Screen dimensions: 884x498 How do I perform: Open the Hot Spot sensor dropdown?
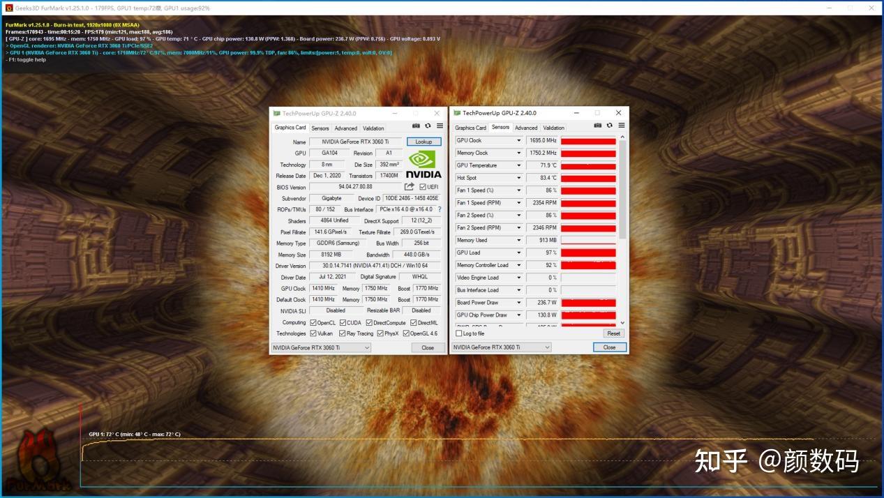tap(518, 178)
